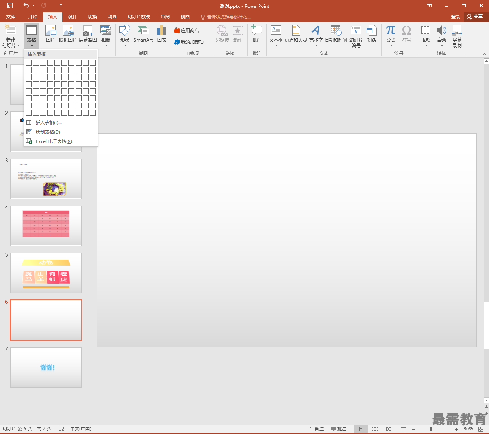Collapse the ribbon with the chevron
This screenshot has width=489, height=434.
(485, 54)
